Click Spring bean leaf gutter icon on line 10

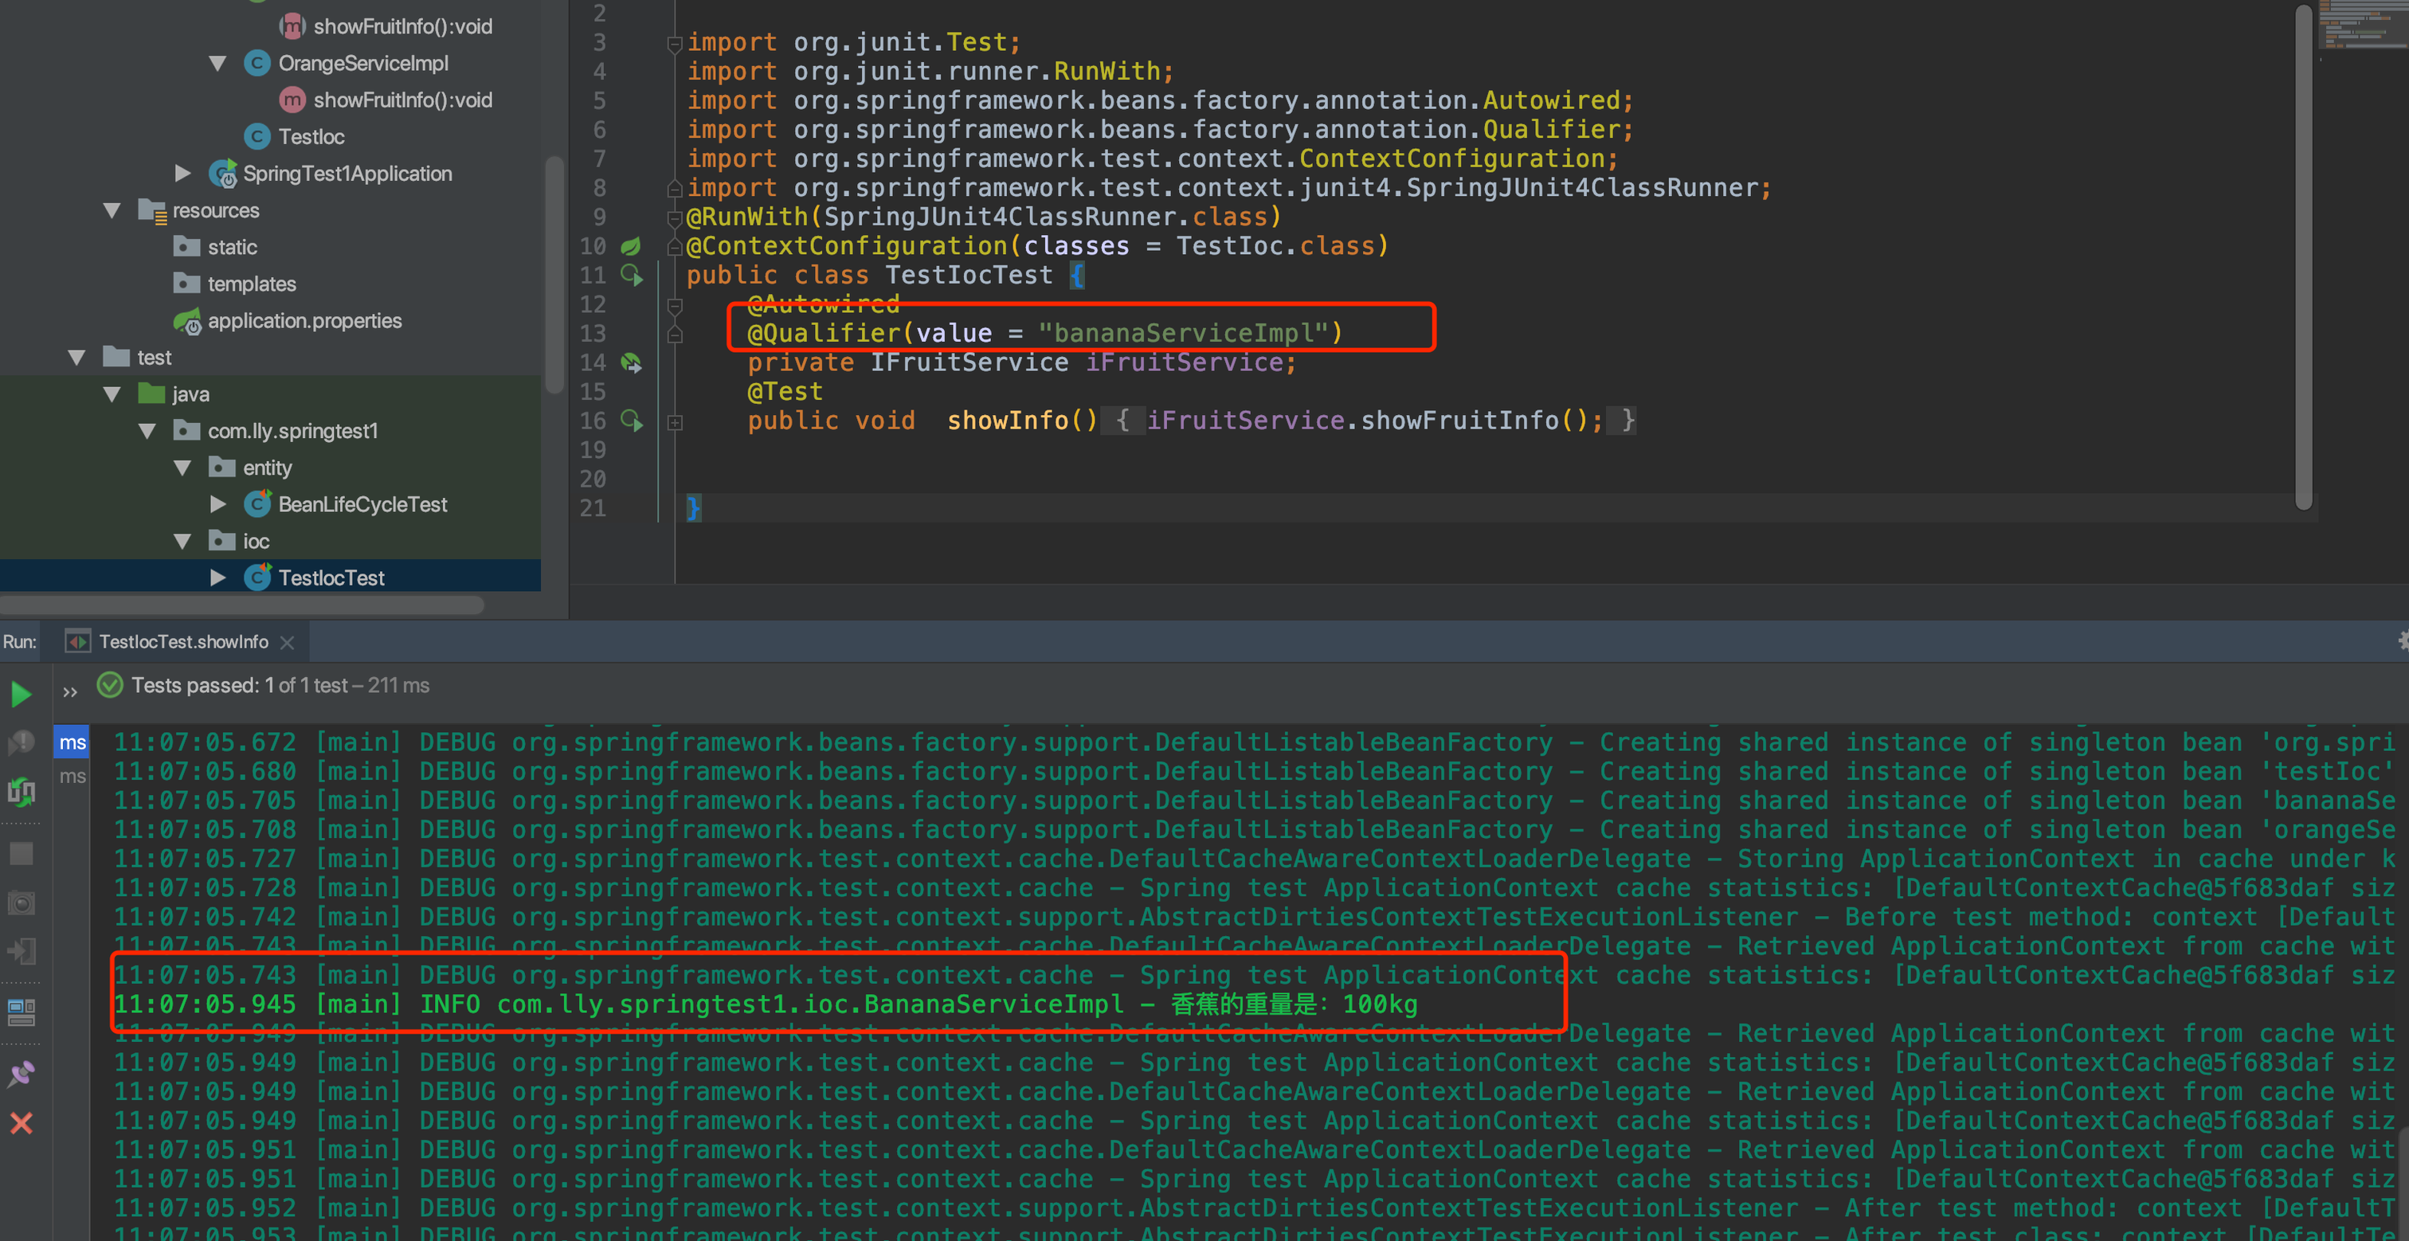631,246
